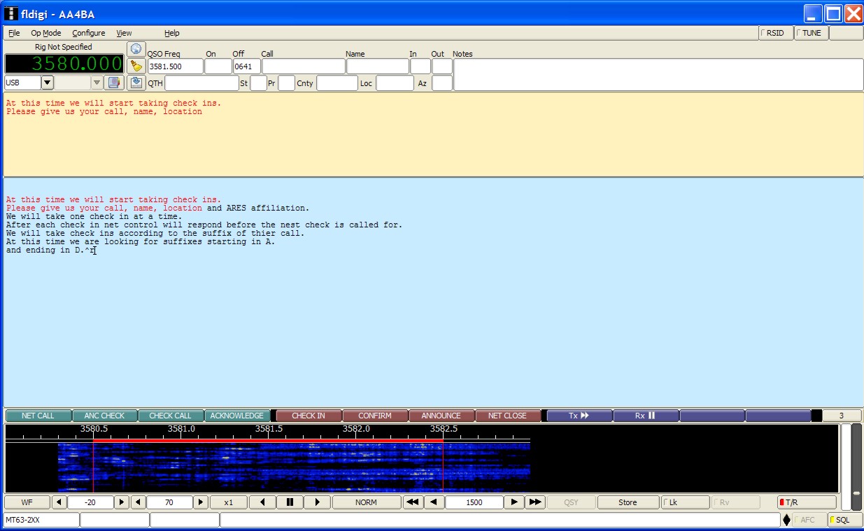
Task: Click the Rx macro button
Action: point(646,416)
